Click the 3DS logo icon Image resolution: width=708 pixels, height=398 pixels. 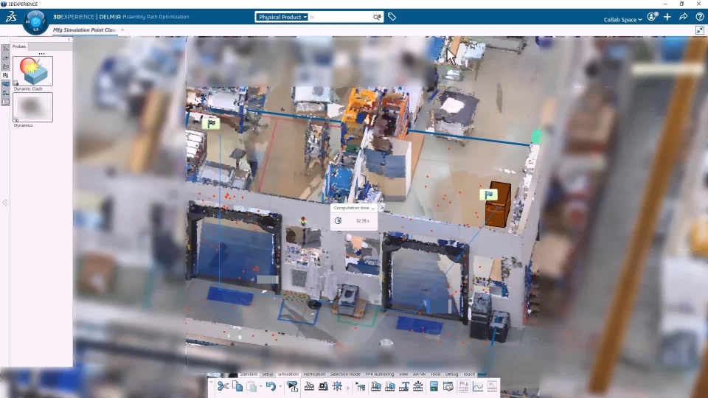coord(11,17)
